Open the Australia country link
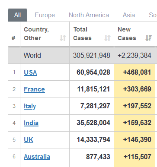157x167 pixels. [37, 157]
